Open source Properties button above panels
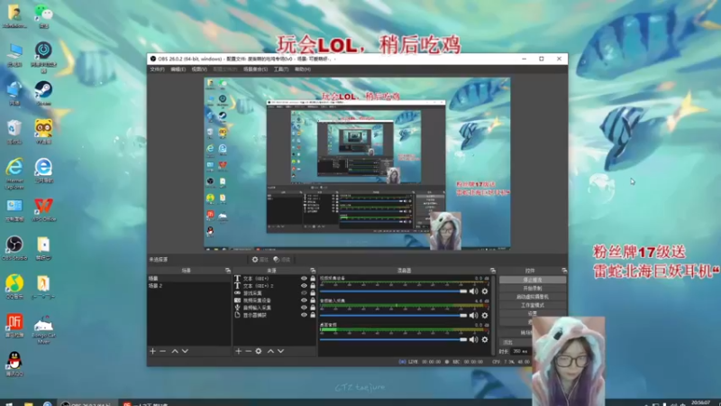Viewport: 721px width, 406px height. tap(260, 260)
